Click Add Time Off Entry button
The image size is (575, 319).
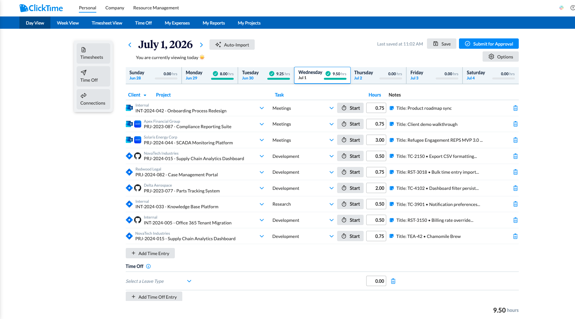pos(154,297)
